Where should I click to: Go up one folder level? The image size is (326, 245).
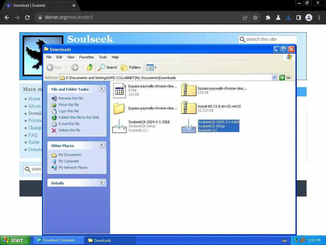pyautogui.click(x=90, y=67)
